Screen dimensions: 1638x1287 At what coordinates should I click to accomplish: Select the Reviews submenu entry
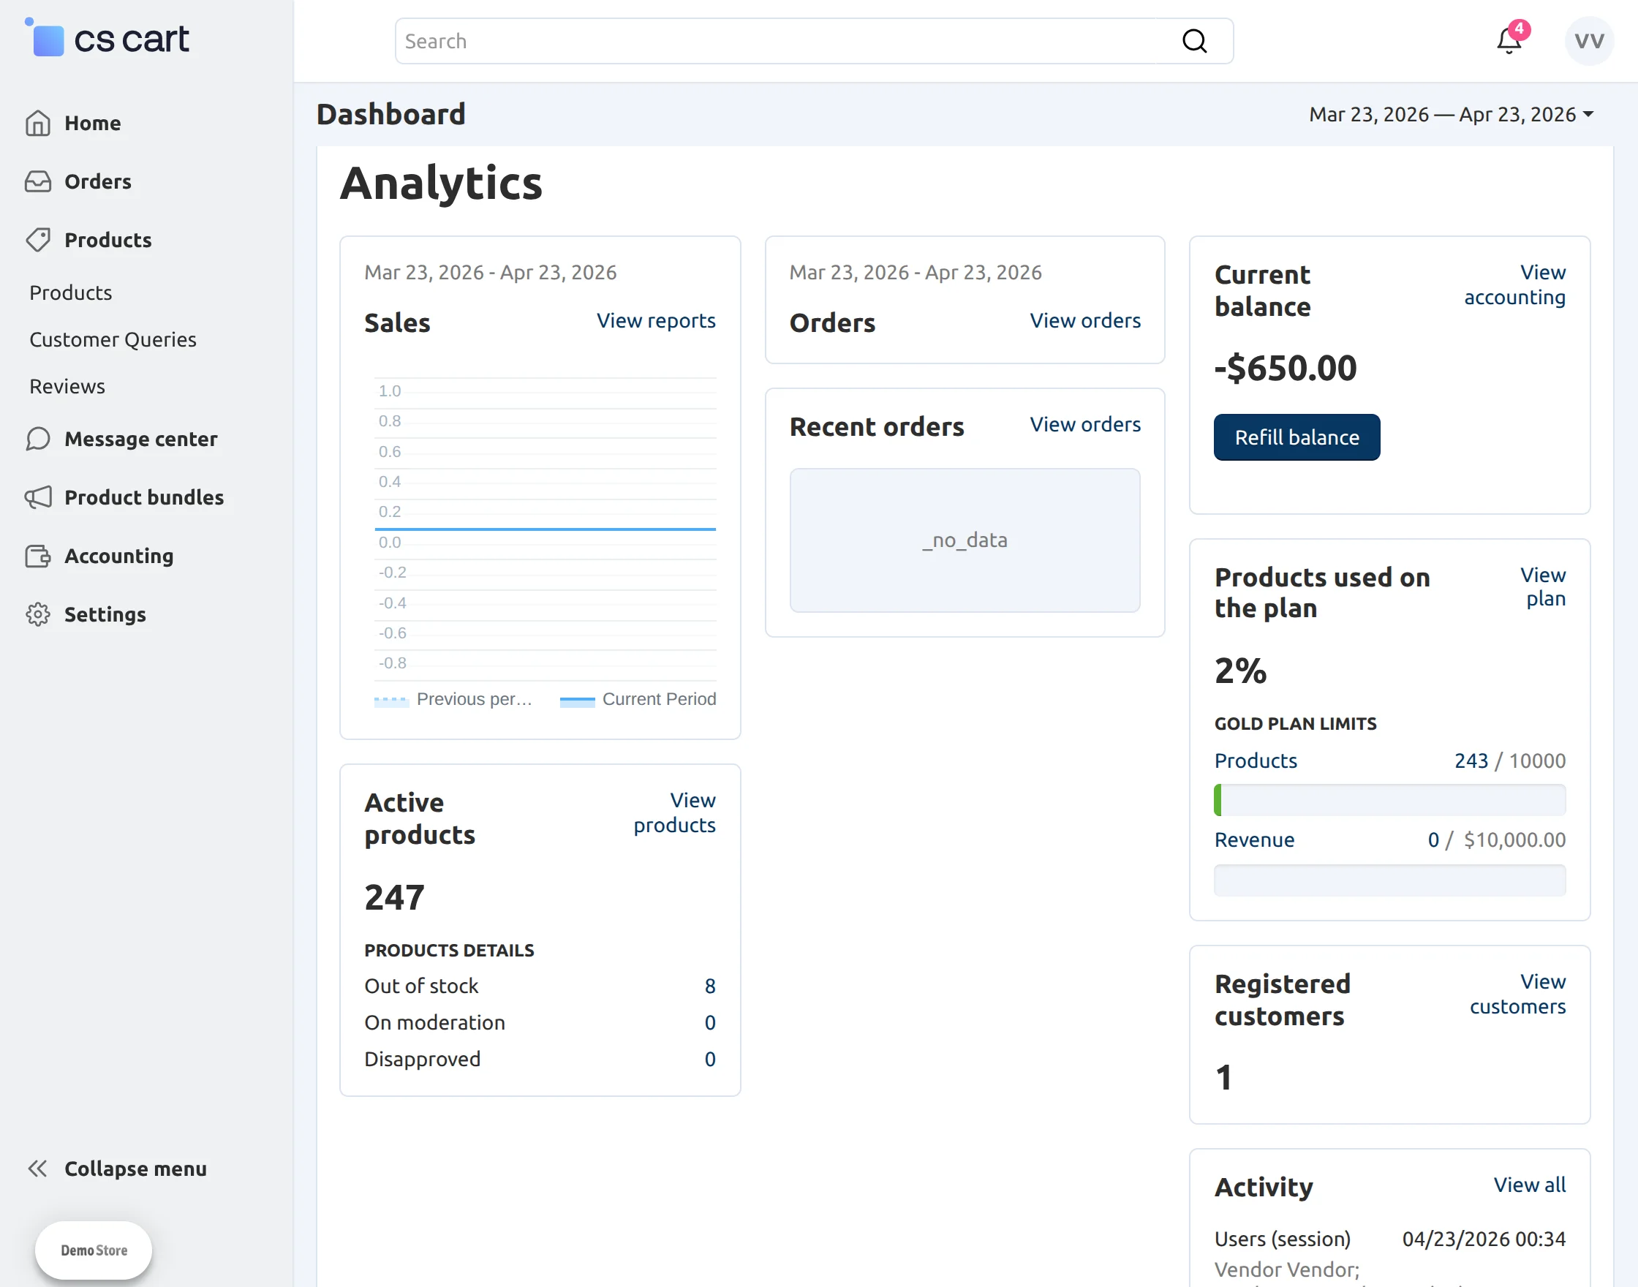[x=67, y=386]
